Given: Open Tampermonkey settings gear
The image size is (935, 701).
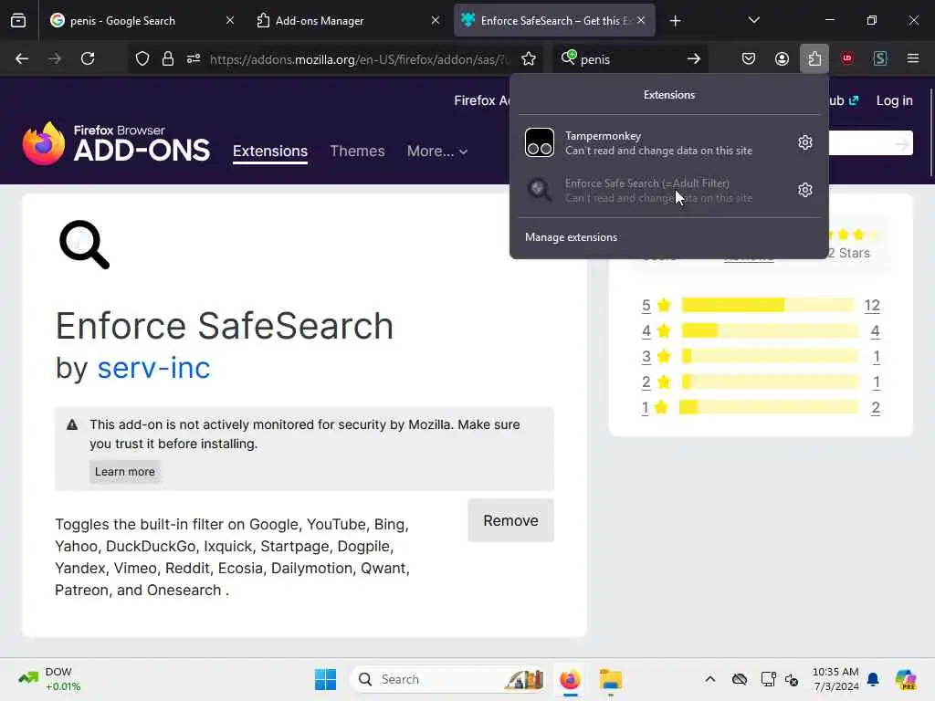Looking at the screenshot, I should (x=805, y=142).
